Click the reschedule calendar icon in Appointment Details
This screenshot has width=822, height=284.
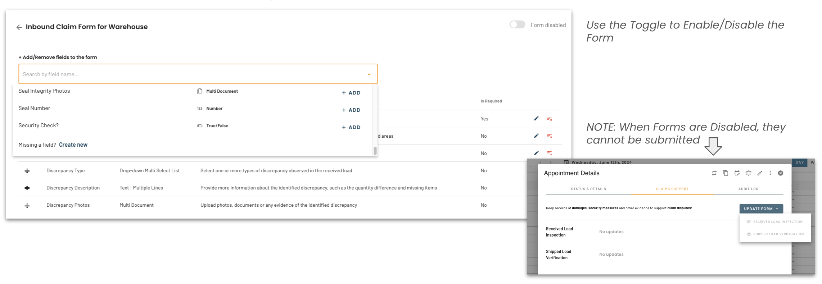click(x=737, y=173)
